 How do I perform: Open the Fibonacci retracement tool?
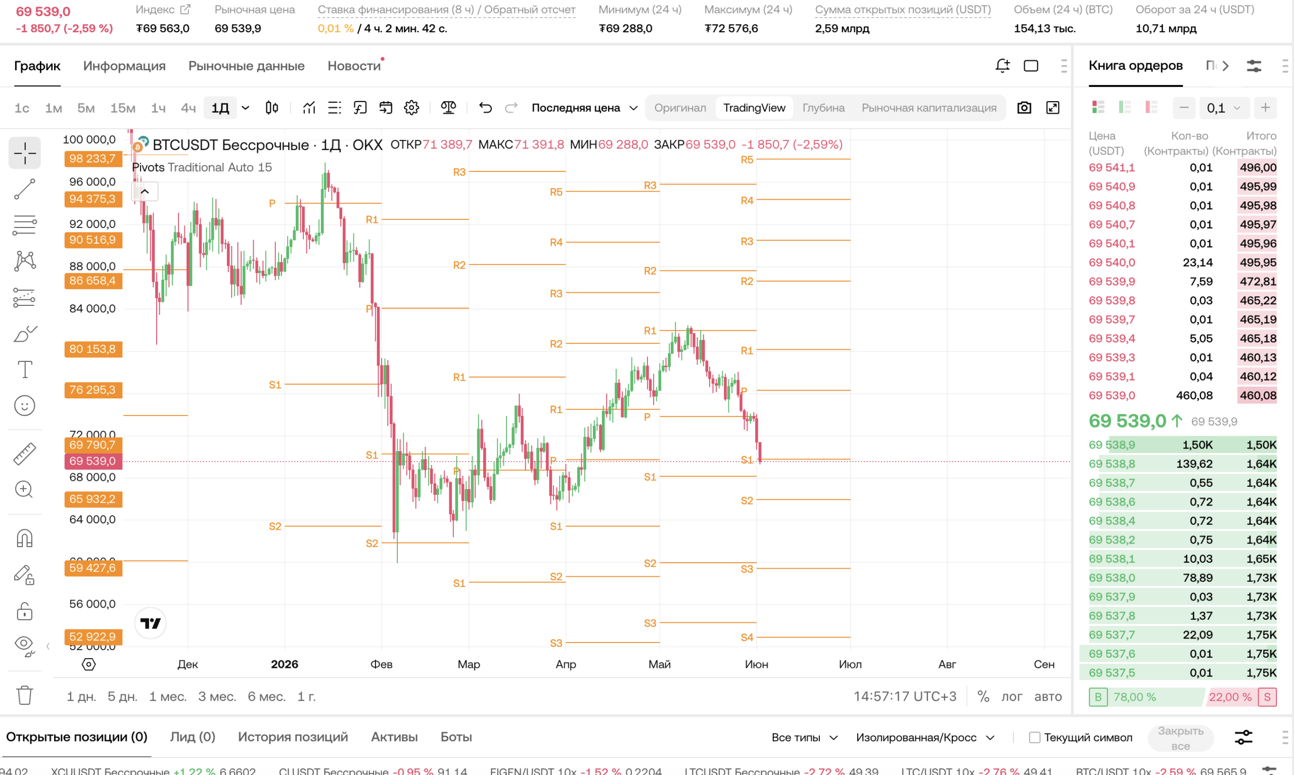(x=25, y=225)
